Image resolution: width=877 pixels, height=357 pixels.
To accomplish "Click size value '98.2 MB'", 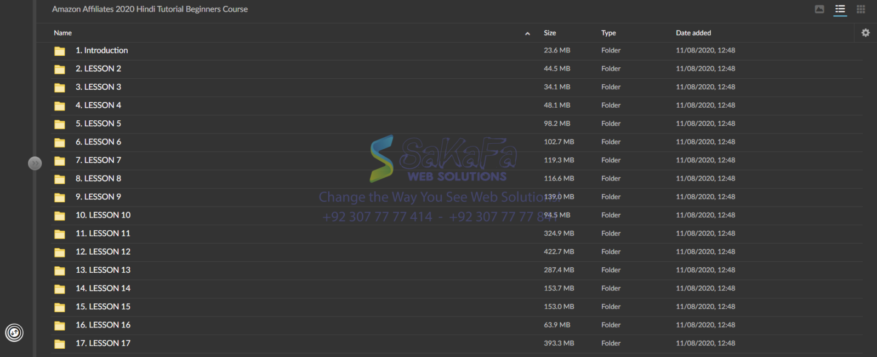I will click(557, 124).
